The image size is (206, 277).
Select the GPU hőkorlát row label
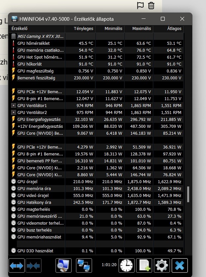30,64
